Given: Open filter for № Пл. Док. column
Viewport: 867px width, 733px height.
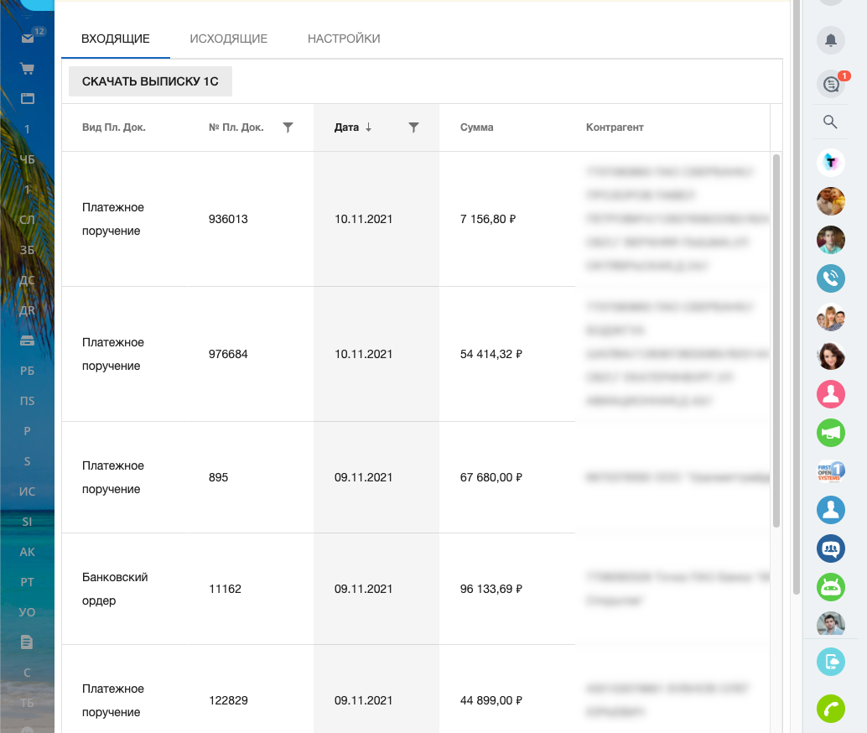Looking at the screenshot, I should pos(288,127).
